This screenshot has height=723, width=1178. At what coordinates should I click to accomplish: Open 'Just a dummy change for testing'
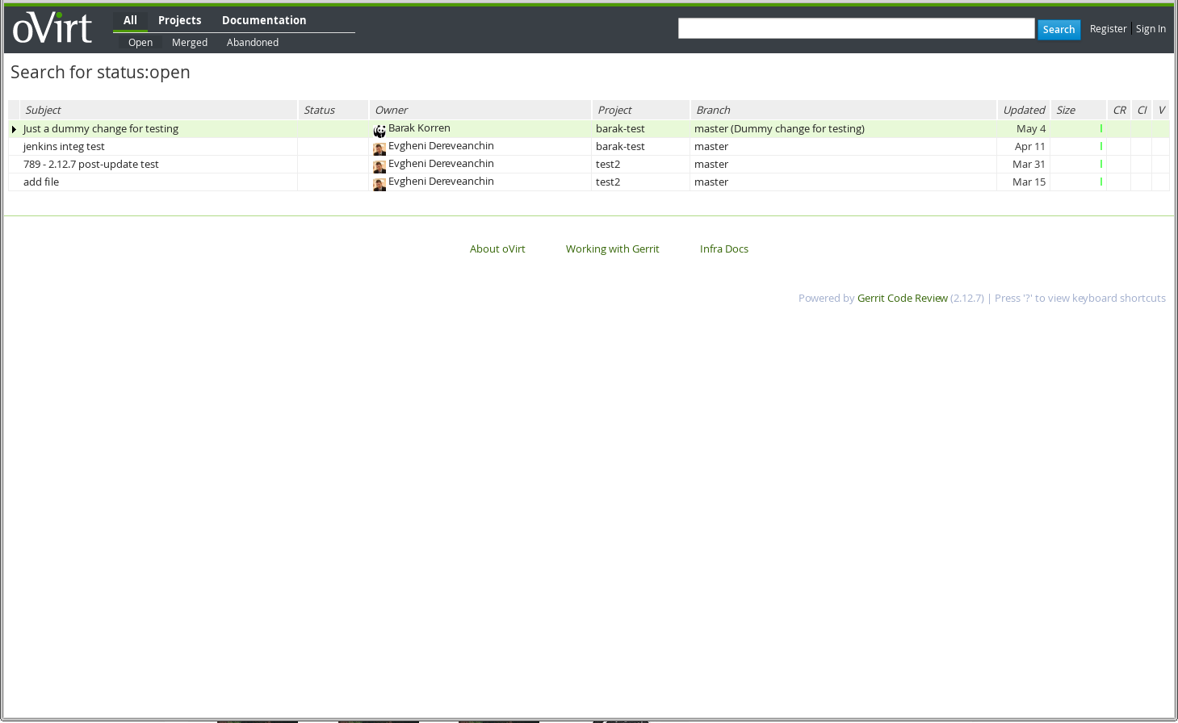pos(101,129)
